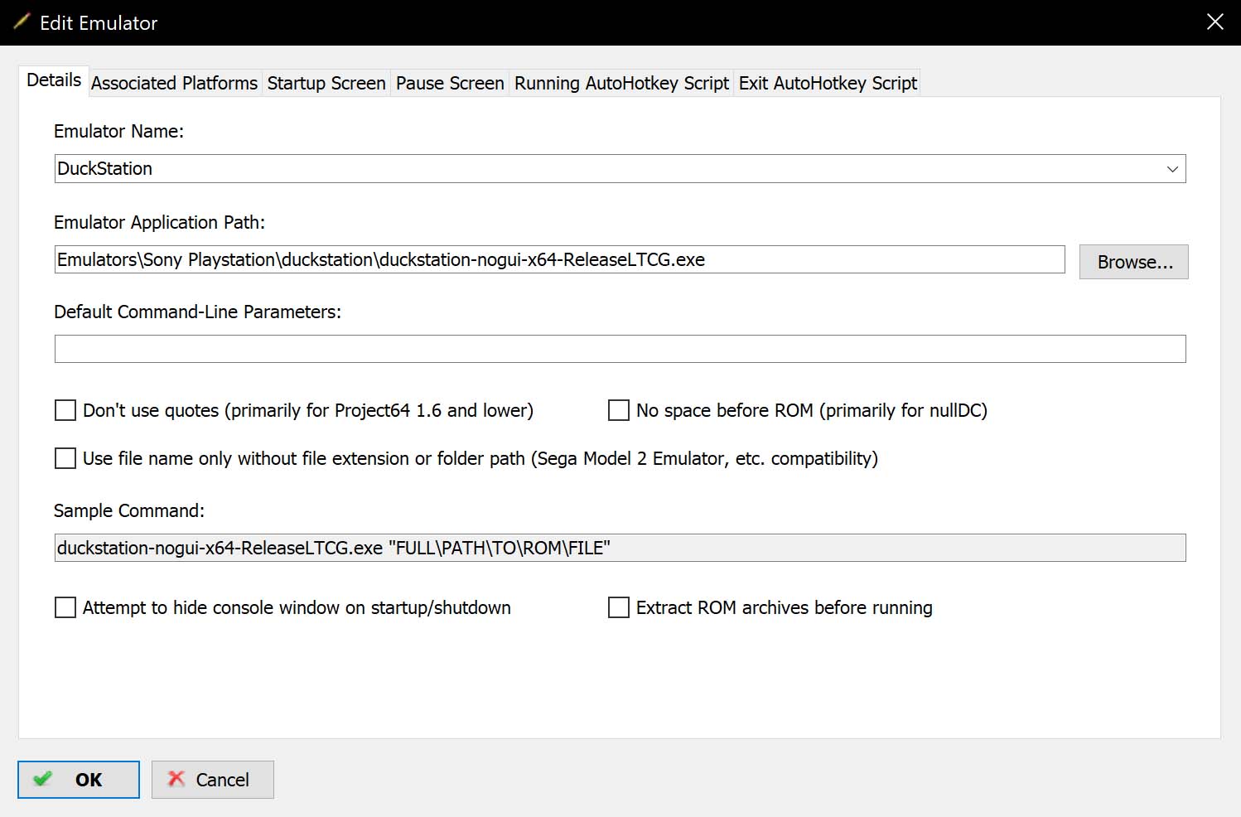Focus the Default Command-Line Parameters field
This screenshot has height=817, width=1241.
pos(620,349)
